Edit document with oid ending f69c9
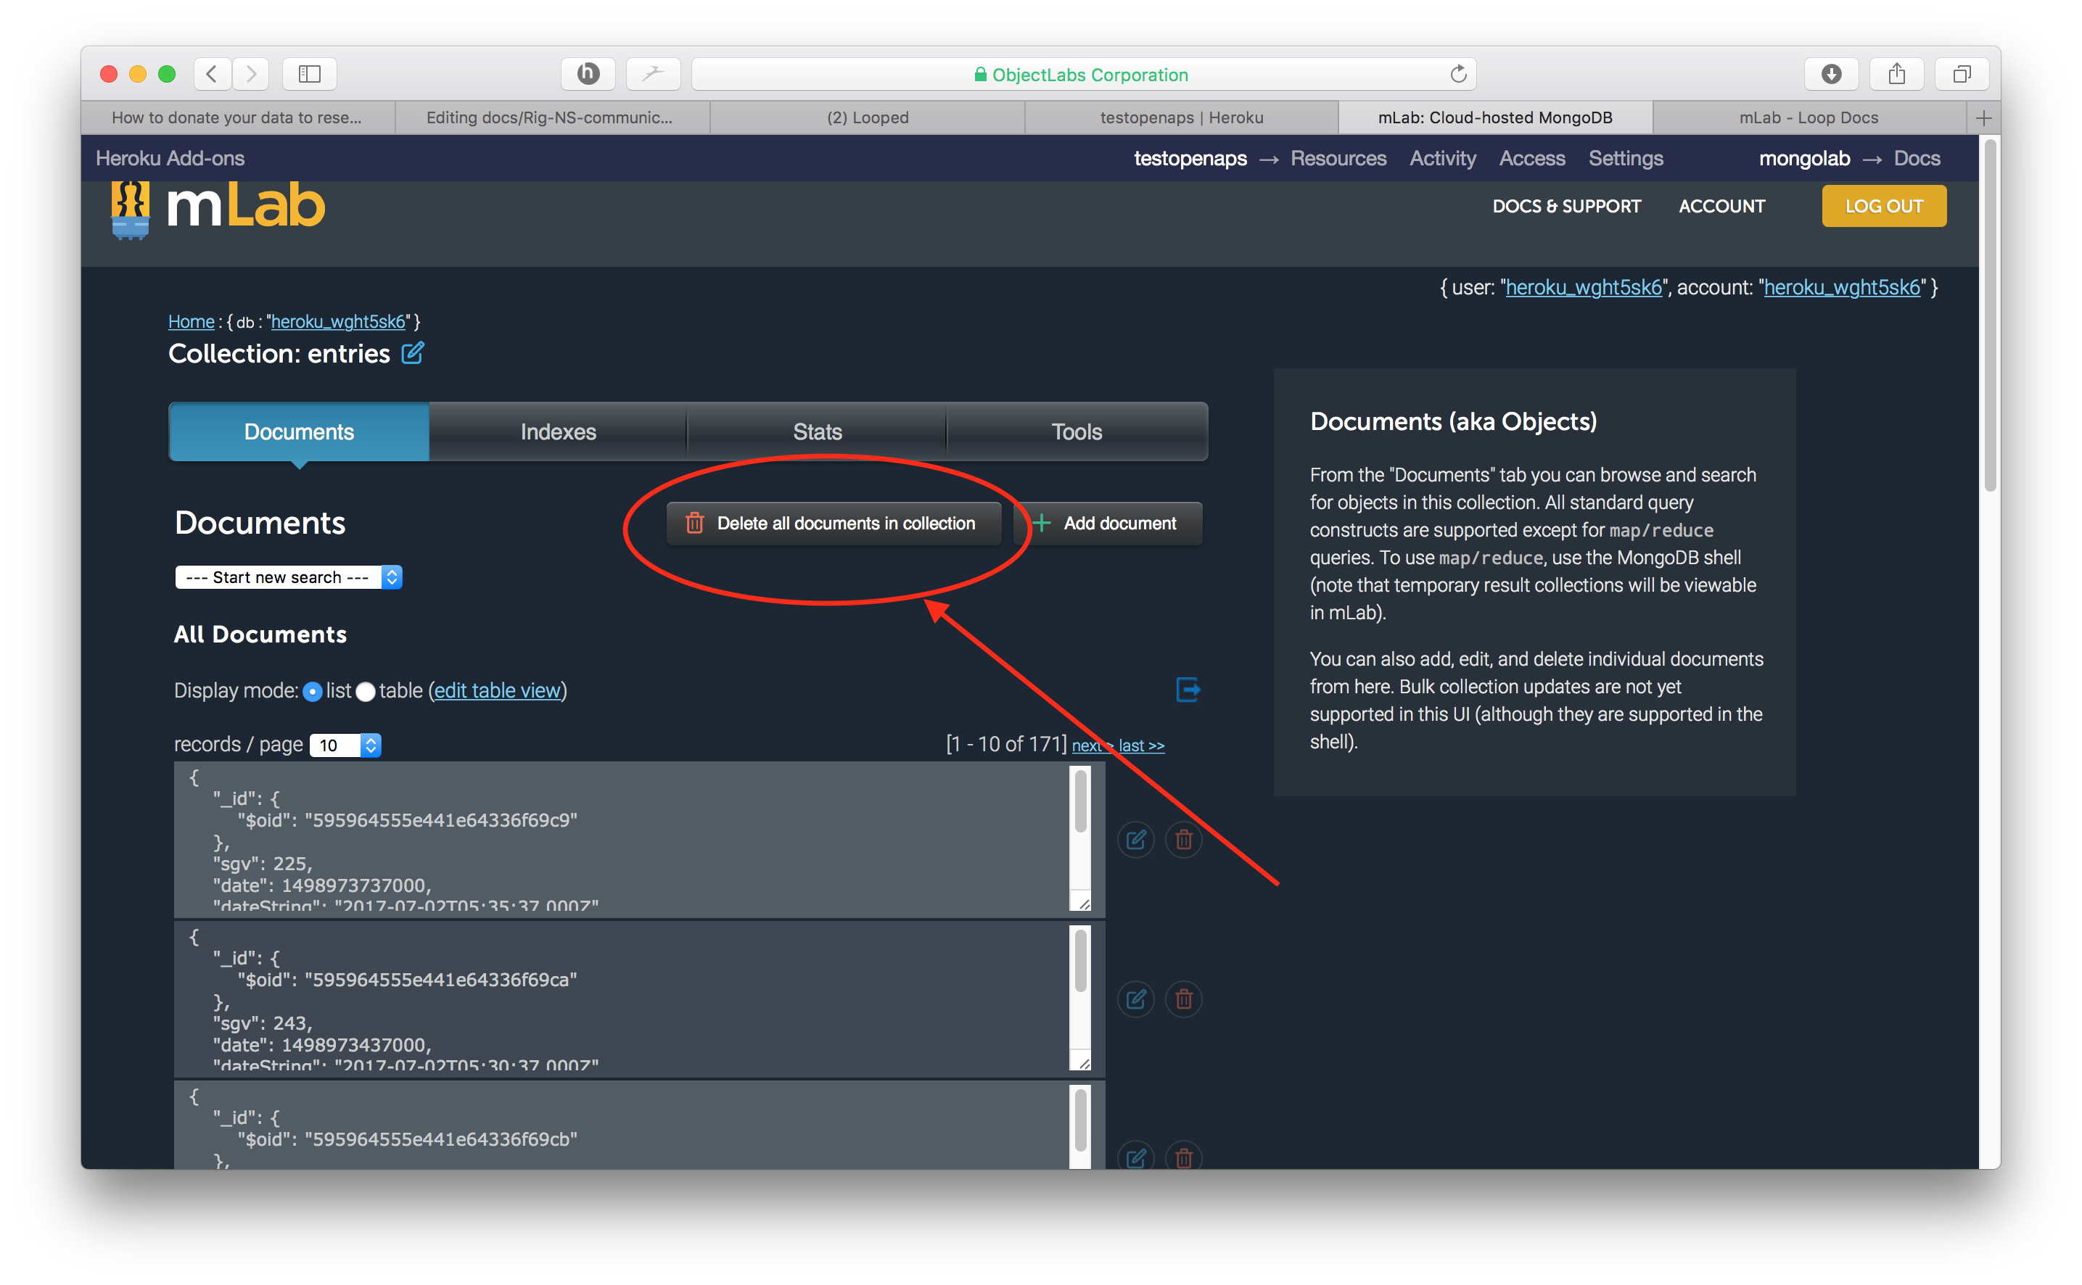 pos(1136,840)
